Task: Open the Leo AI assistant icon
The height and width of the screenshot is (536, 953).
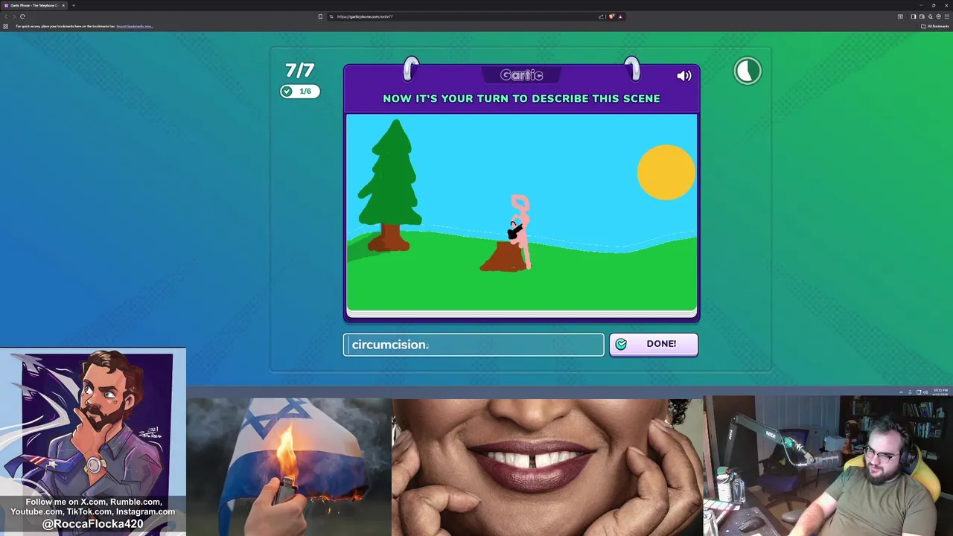Action: 930,16
